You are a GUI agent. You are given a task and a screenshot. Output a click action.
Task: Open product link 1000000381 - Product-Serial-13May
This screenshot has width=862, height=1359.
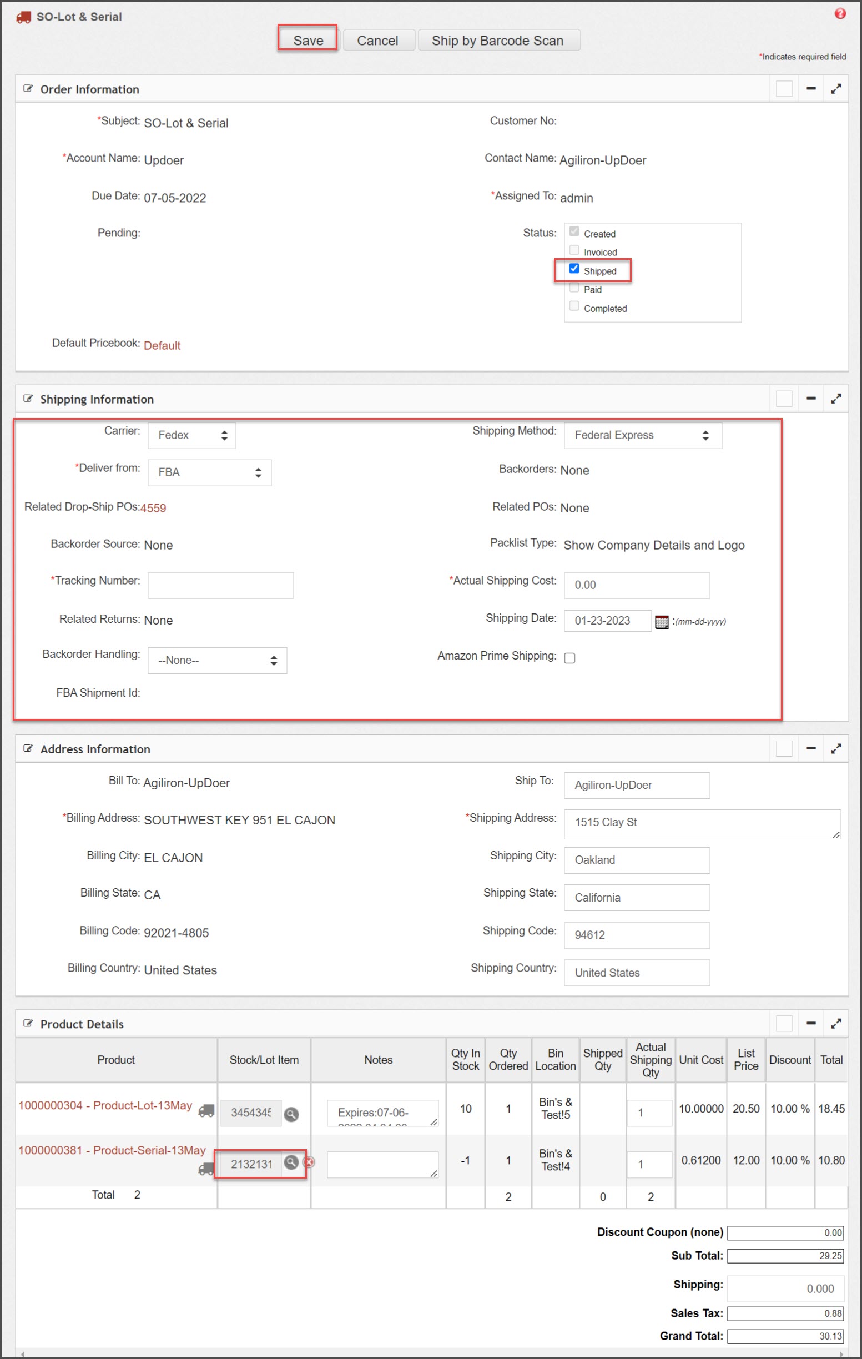tap(112, 1150)
